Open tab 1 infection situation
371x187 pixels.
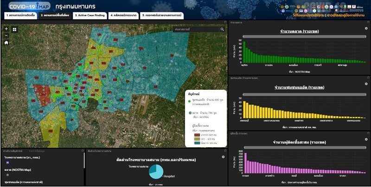[20, 15]
